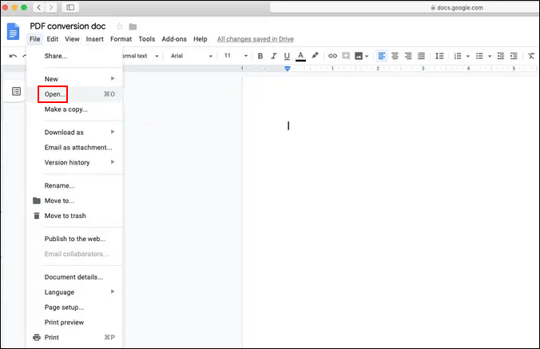Toggle bold formatting
This screenshot has height=349, width=540.
[260, 56]
